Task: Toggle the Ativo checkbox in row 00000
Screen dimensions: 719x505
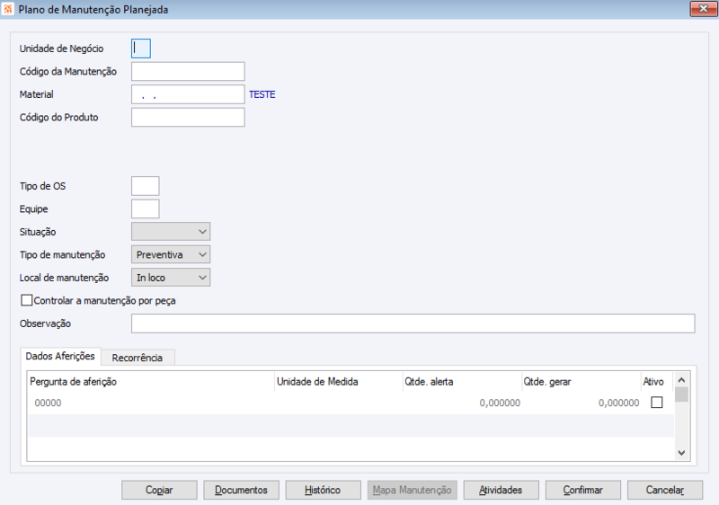Action: [x=657, y=403]
